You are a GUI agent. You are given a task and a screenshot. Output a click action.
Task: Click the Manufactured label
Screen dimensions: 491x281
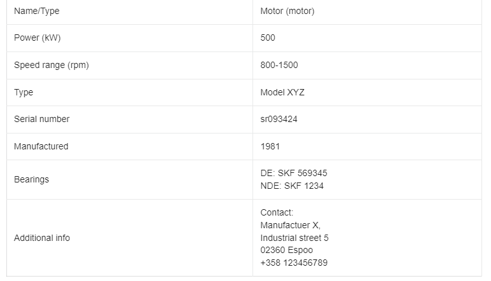[x=41, y=146]
